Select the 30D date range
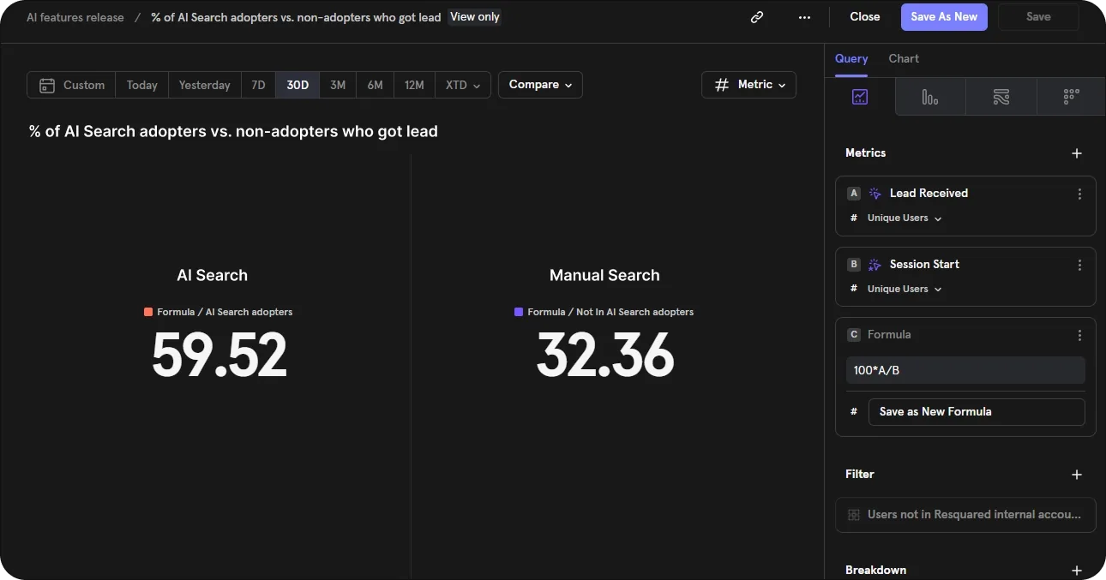This screenshot has width=1106, height=580. pyautogui.click(x=298, y=85)
